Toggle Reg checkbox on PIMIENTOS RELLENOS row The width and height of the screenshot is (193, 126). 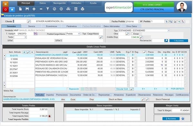(135, 72)
